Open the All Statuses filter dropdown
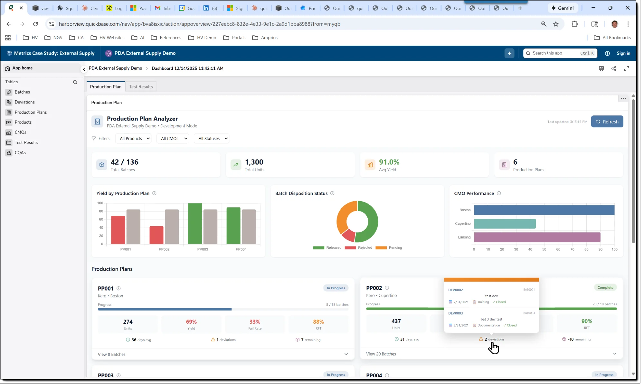Viewport: 644px width, 387px height. pyautogui.click(x=212, y=138)
